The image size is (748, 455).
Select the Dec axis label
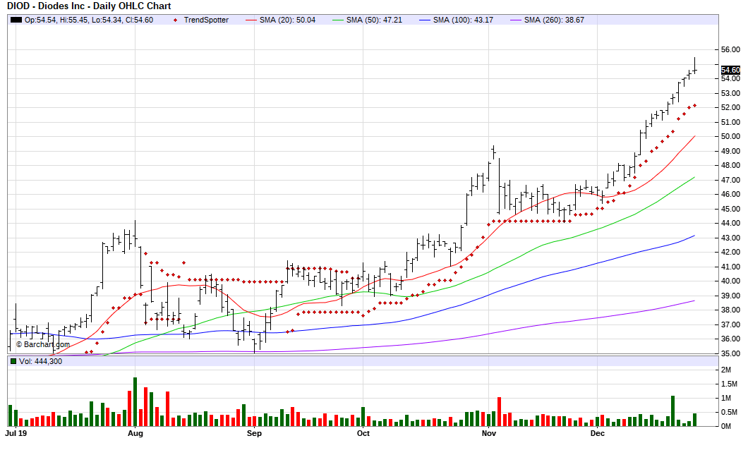click(597, 433)
